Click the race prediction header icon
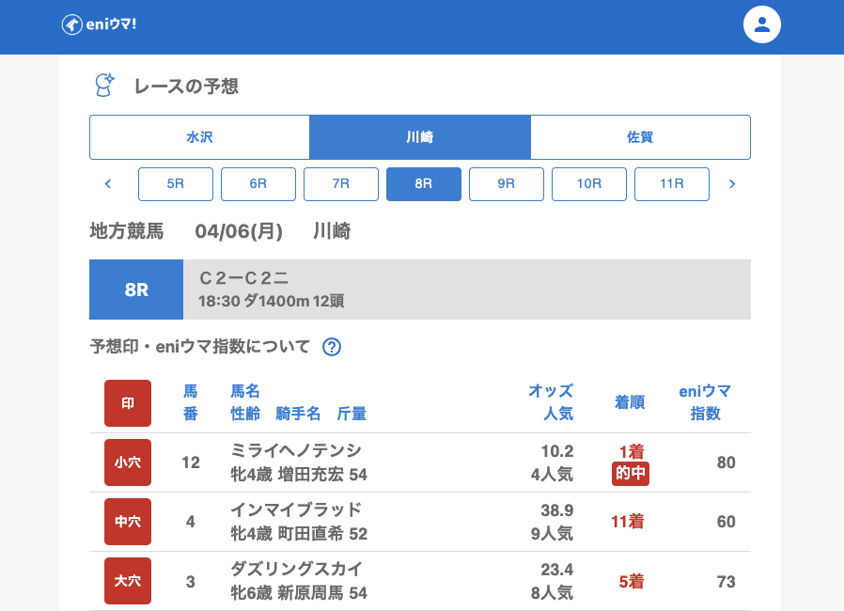This screenshot has width=844, height=611. (103, 86)
